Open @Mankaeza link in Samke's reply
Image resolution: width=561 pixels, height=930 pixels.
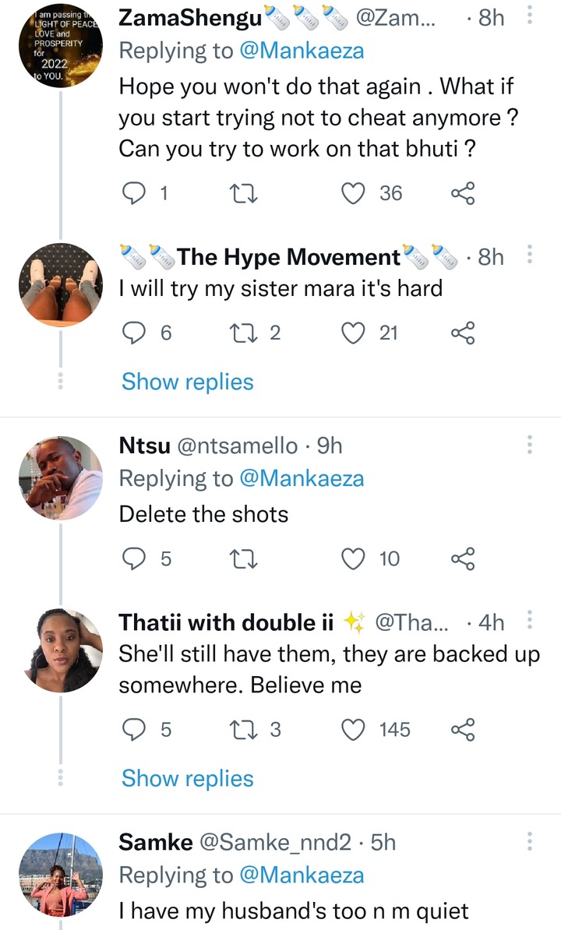(x=301, y=875)
